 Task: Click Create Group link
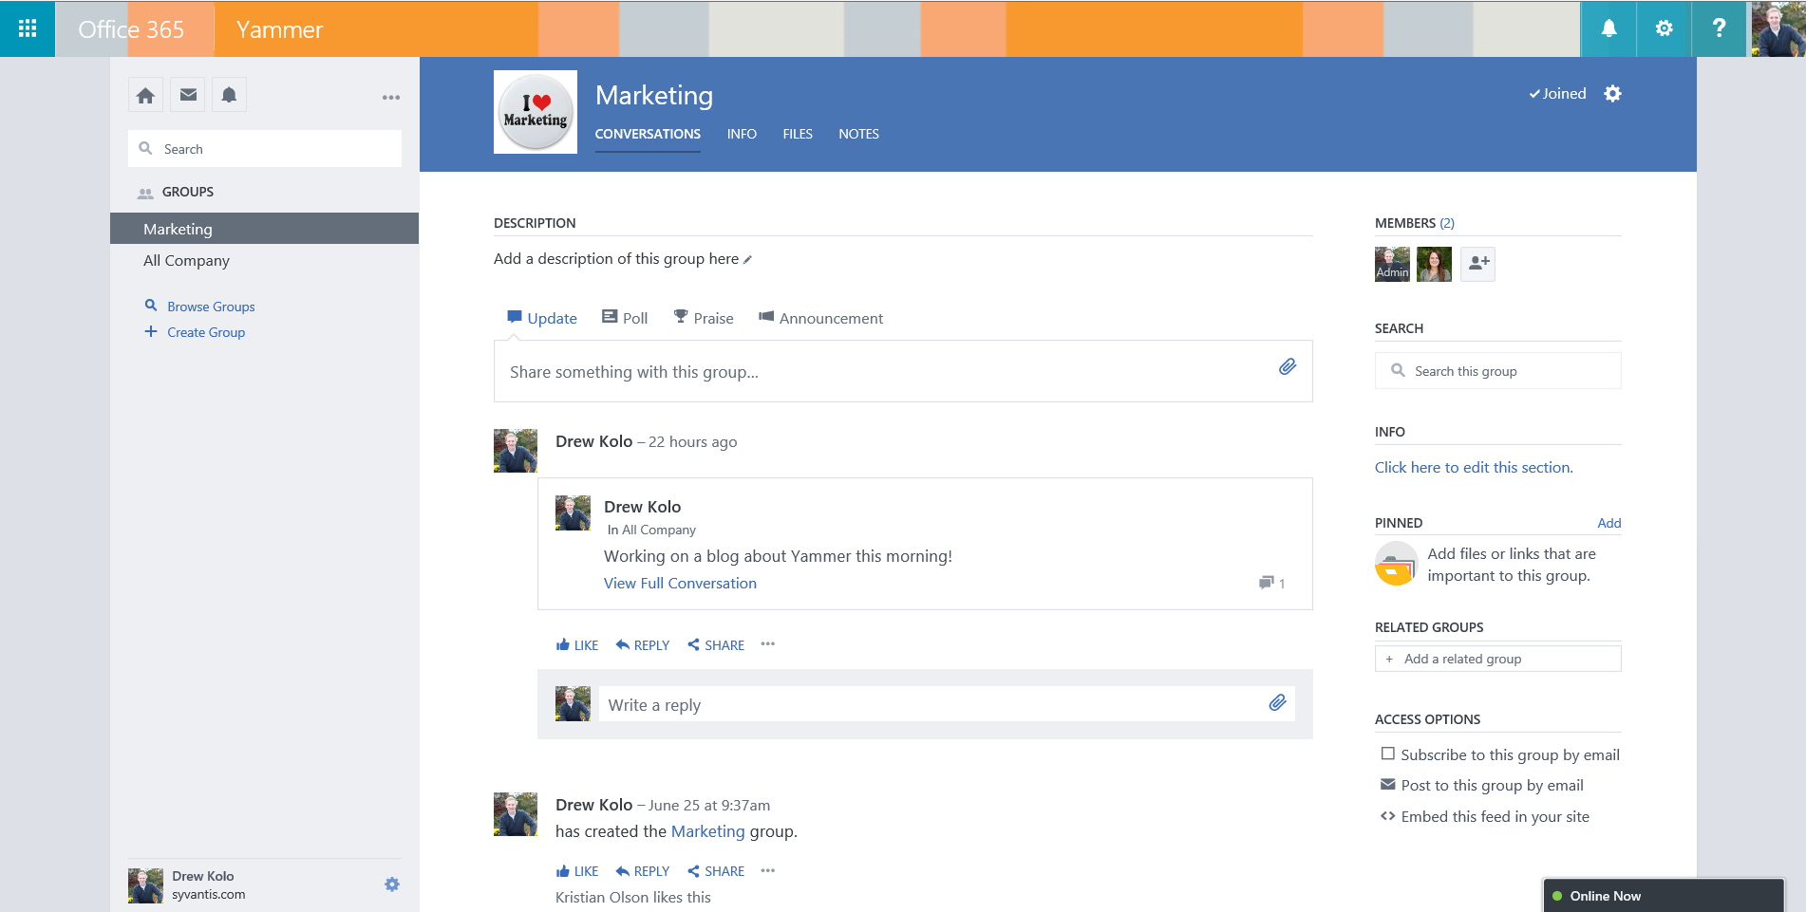tap(206, 332)
